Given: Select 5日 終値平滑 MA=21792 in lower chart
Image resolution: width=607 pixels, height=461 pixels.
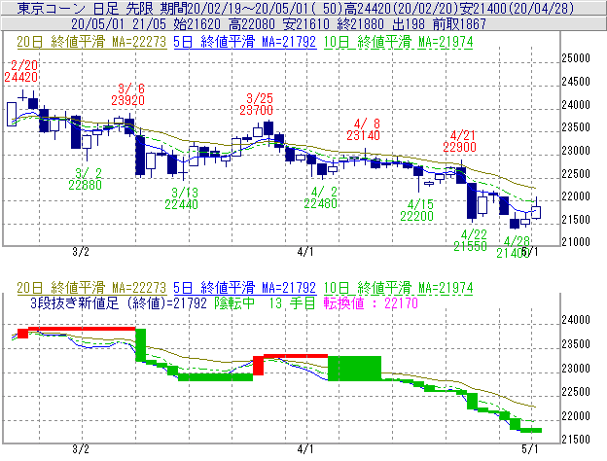Looking at the screenshot, I should click(x=245, y=288).
